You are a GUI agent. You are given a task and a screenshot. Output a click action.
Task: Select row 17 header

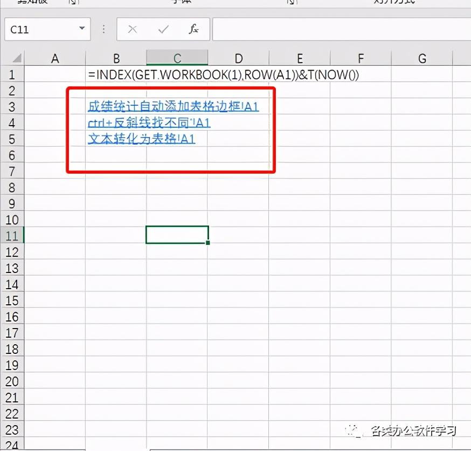pyautogui.click(x=12, y=333)
